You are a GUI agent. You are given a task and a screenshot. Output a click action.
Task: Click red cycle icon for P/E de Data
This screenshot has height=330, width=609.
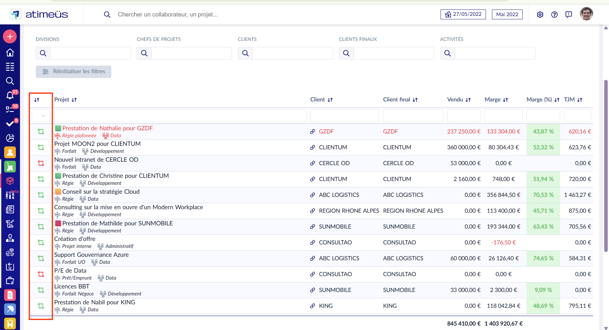(x=41, y=274)
